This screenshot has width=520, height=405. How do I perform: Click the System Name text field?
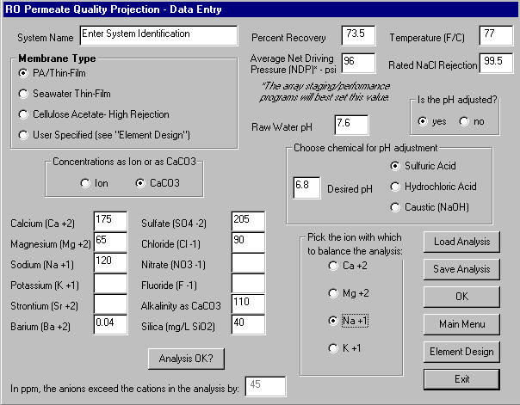pos(158,35)
